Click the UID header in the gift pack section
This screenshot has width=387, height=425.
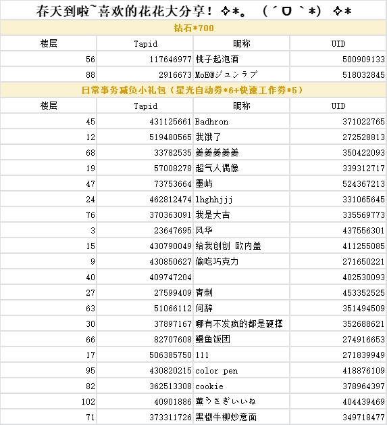pos(338,106)
